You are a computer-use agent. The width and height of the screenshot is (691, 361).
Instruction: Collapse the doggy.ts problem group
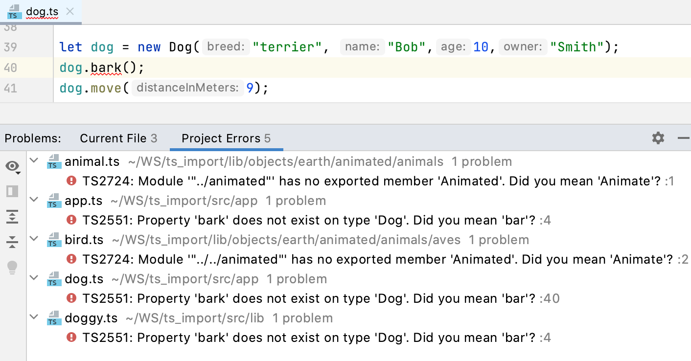point(33,317)
